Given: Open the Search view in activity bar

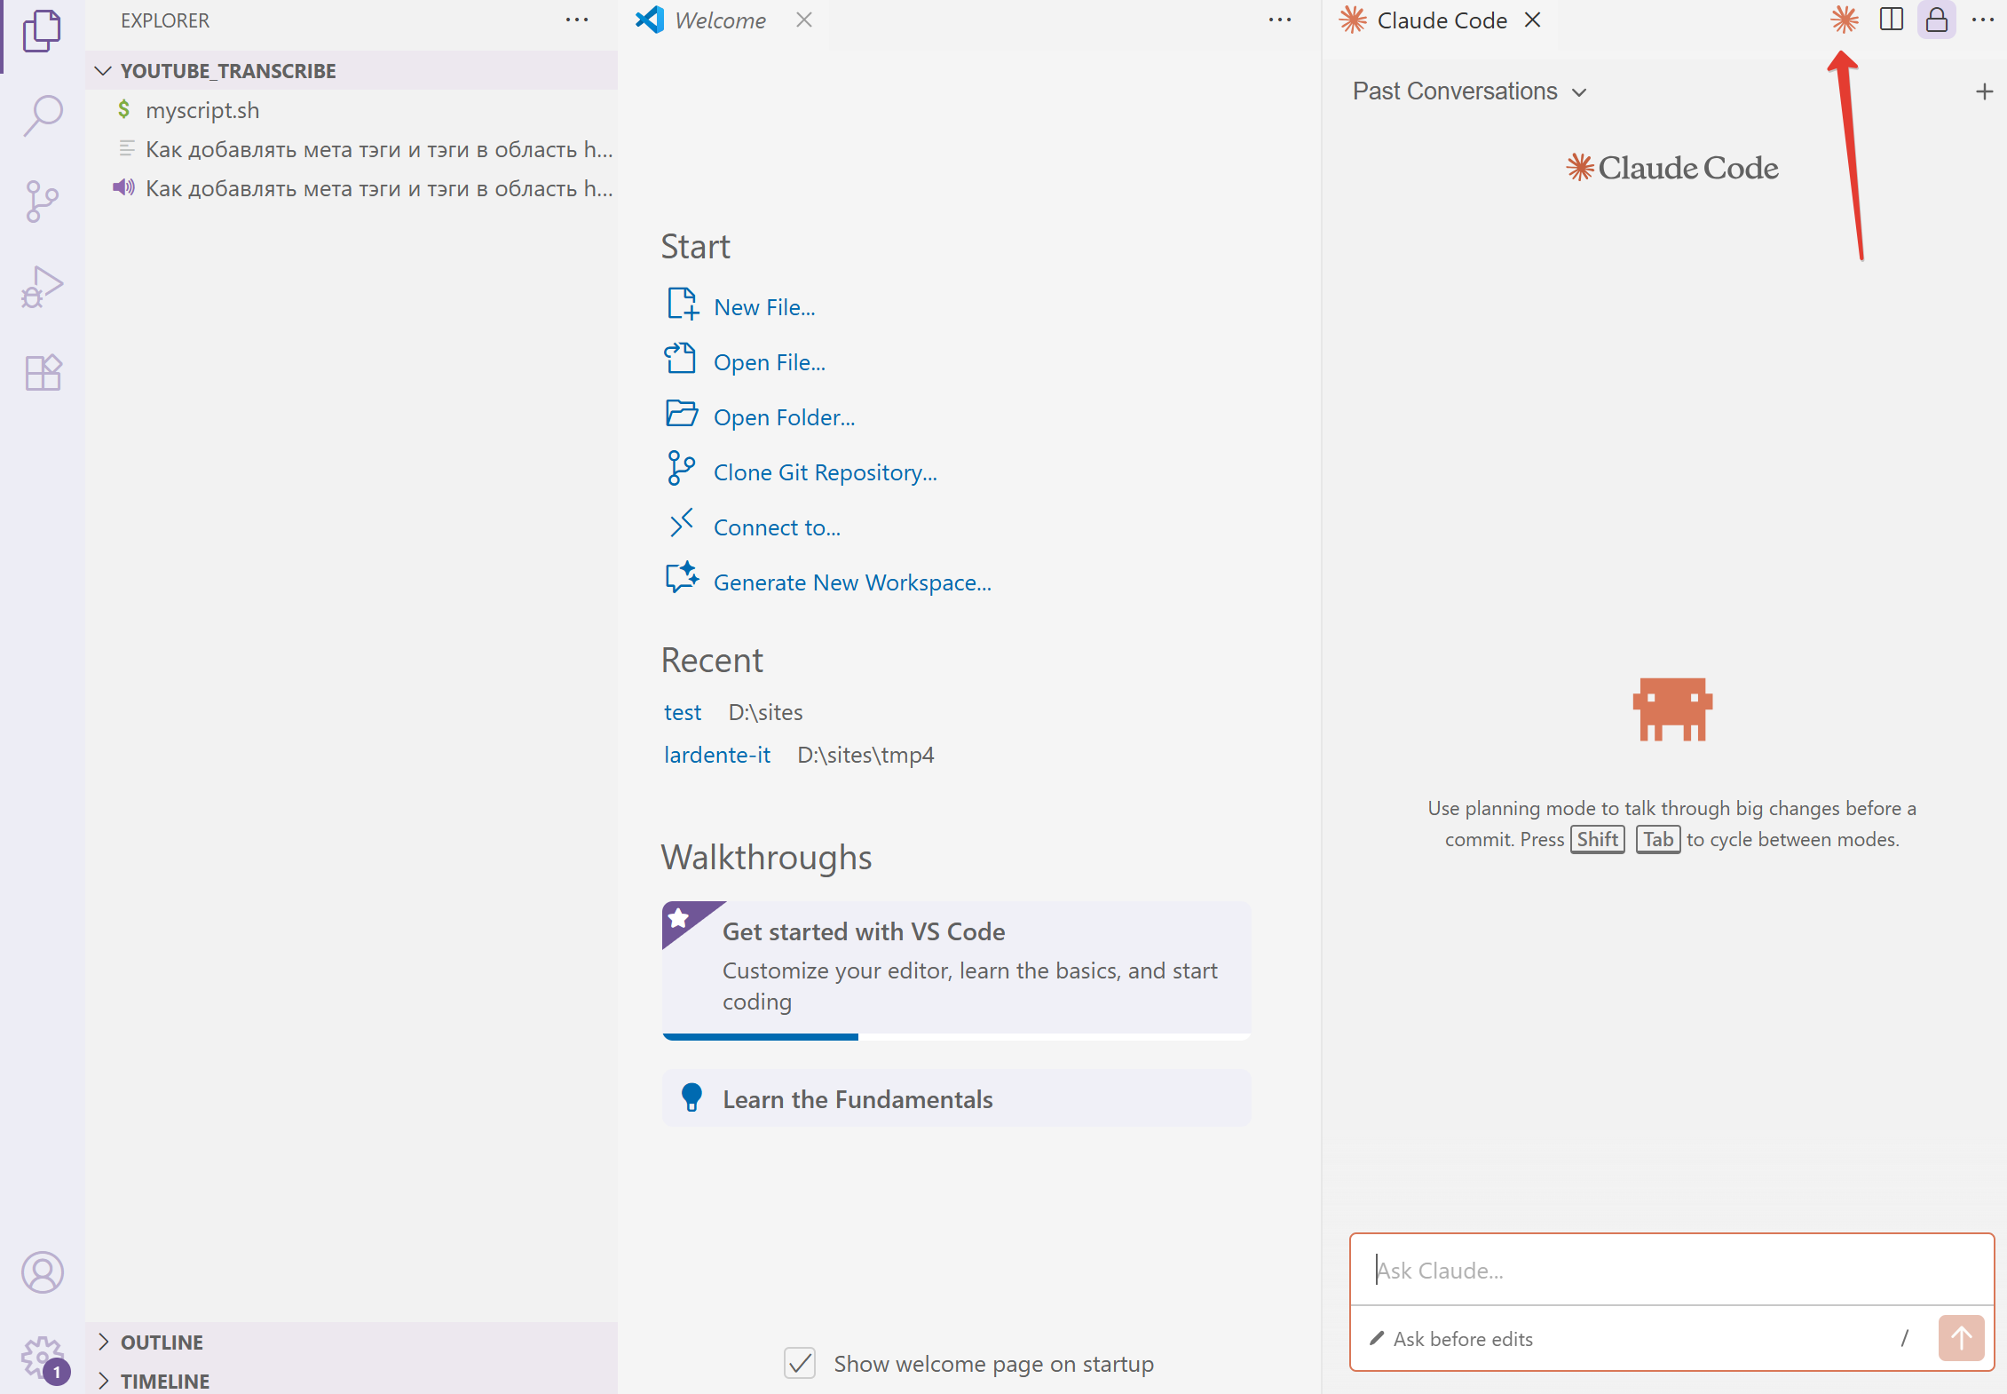Looking at the screenshot, I should (x=42, y=115).
